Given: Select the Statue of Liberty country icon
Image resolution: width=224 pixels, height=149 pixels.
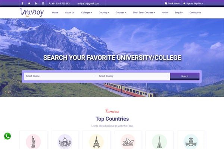Looking at the screenshot, I should (x=33, y=142).
